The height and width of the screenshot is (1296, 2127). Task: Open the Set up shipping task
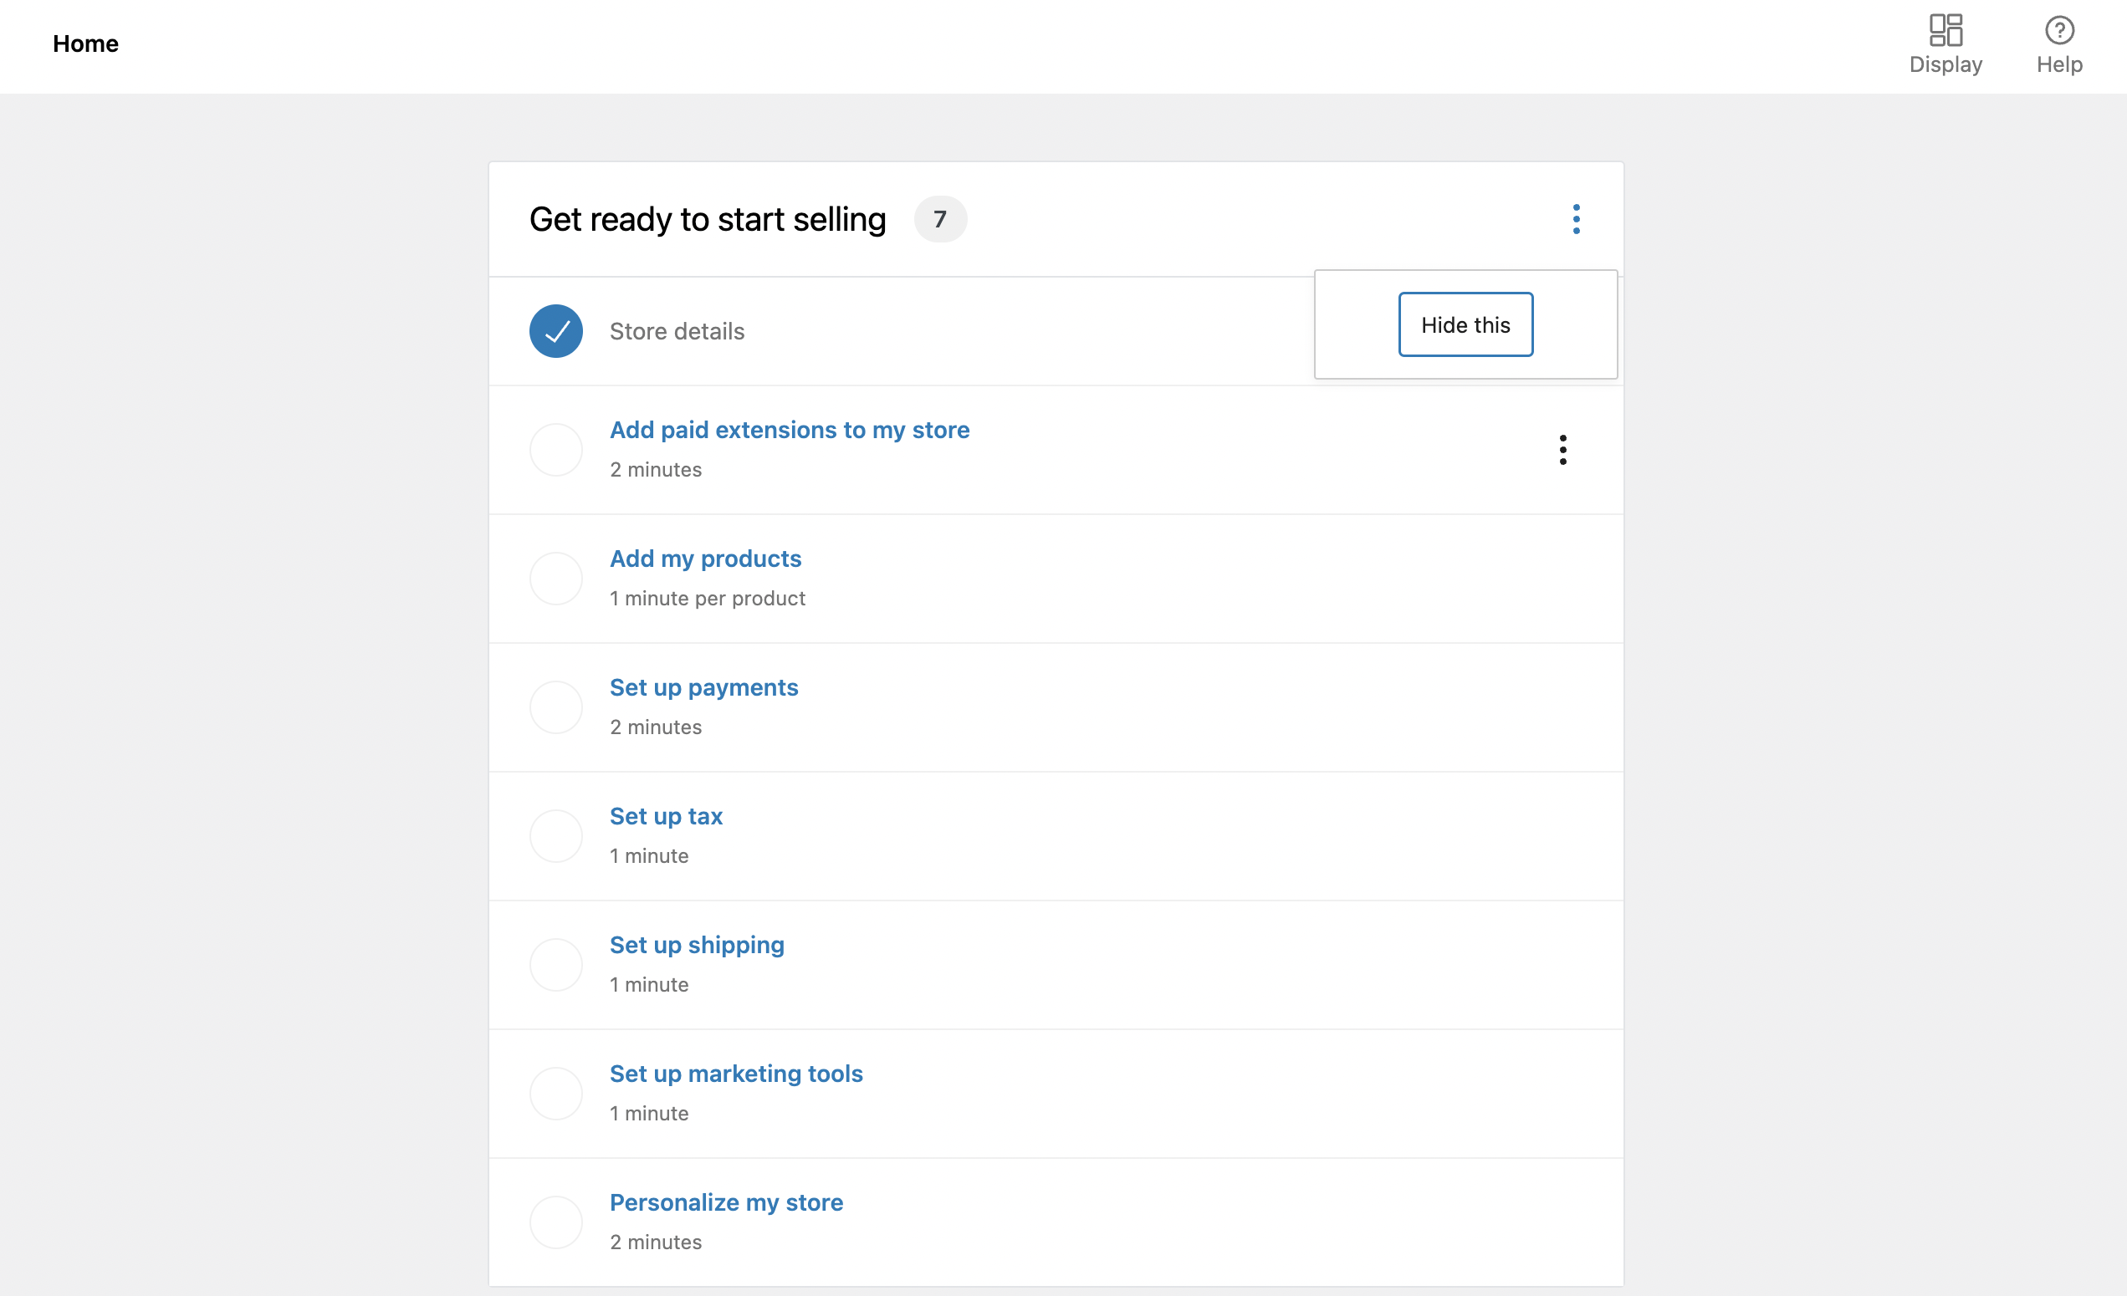pyautogui.click(x=697, y=945)
